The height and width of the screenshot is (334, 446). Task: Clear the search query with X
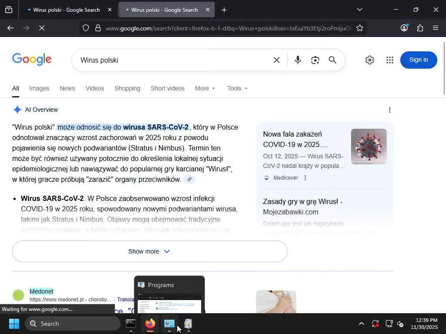pyautogui.click(x=277, y=60)
